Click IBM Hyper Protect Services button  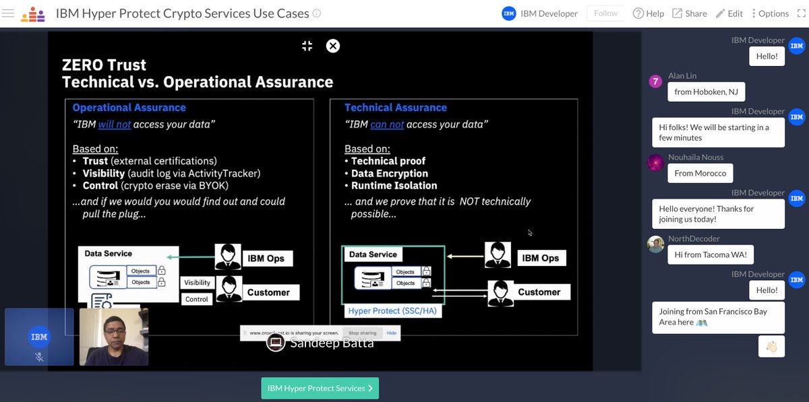click(x=320, y=388)
